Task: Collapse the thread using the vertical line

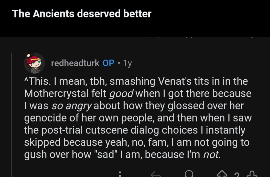Action: (11, 115)
